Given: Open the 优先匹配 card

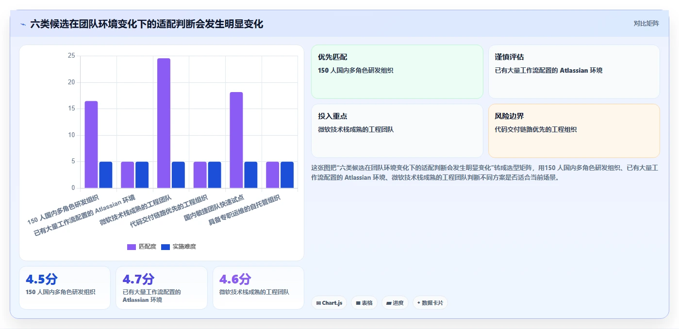Looking at the screenshot, I should point(397,72).
